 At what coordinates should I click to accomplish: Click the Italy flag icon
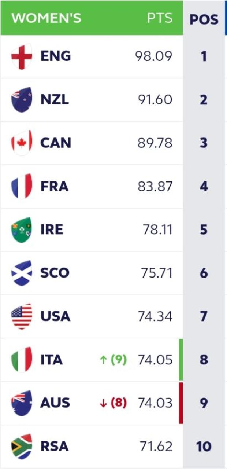(22, 360)
